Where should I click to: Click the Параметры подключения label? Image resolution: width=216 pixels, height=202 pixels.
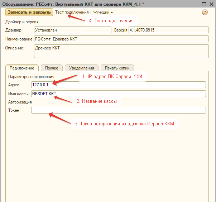[x=31, y=77]
